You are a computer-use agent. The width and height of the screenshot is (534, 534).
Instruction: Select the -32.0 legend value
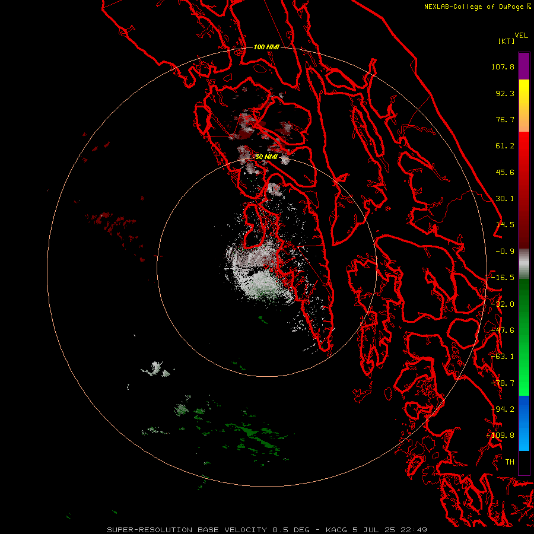(x=503, y=304)
